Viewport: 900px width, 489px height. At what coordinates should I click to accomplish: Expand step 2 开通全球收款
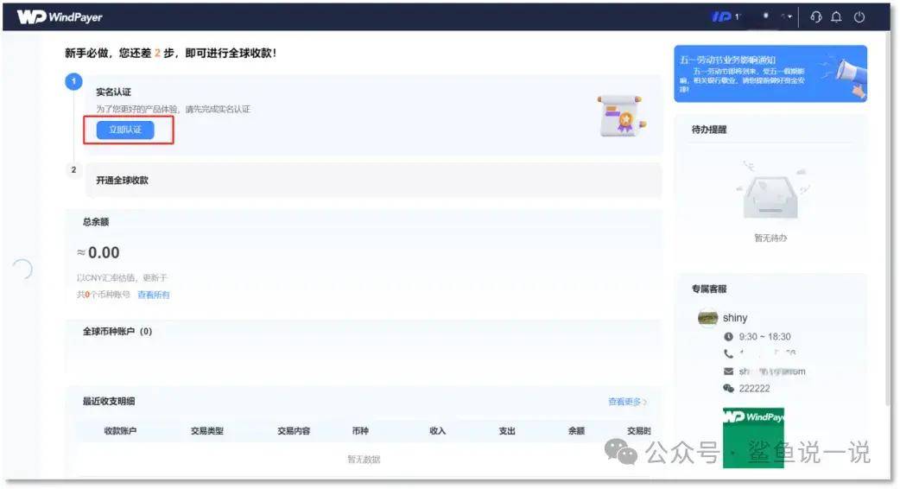tap(122, 181)
